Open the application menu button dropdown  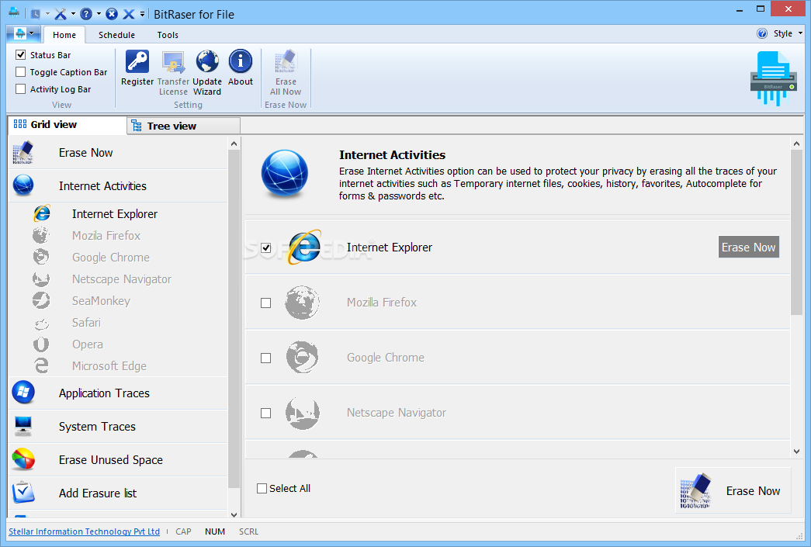[24, 34]
